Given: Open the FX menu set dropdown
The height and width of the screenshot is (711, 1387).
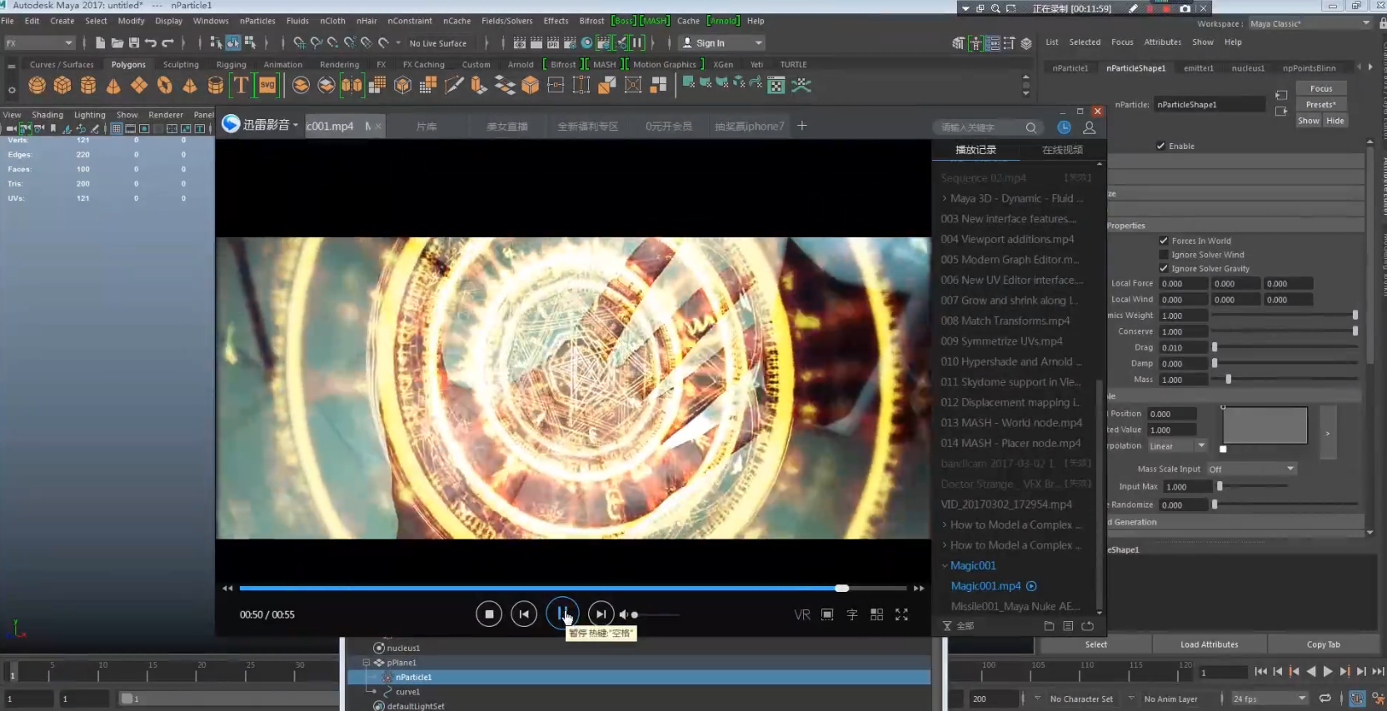Looking at the screenshot, I should pos(39,42).
